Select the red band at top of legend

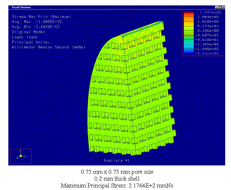click(189, 14)
